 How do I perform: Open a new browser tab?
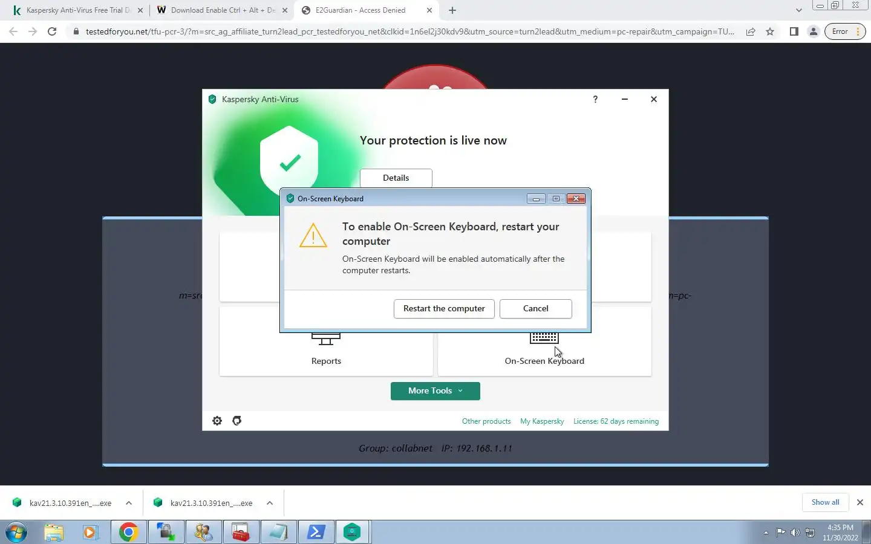click(x=452, y=10)
